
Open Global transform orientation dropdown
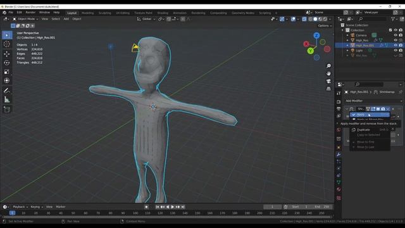click(146, 19)
